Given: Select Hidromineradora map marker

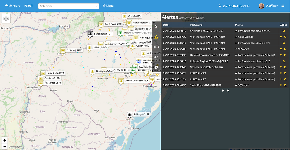Looking at the screenshot, I should (129, 23).
